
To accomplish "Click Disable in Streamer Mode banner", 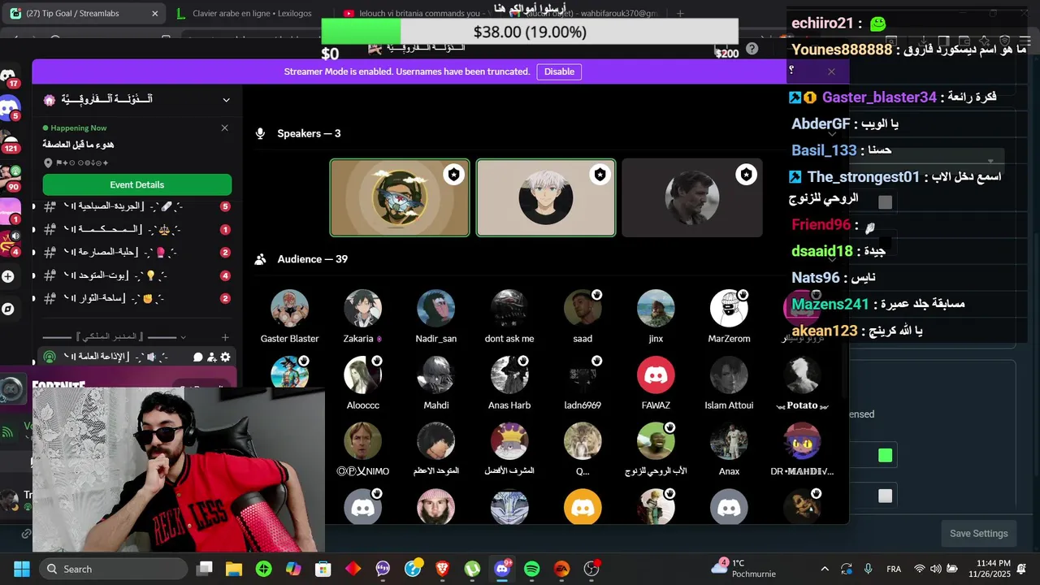I will tap(559, 71).
